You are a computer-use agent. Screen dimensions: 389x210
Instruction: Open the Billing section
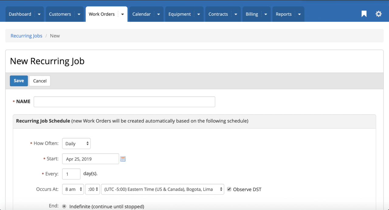(252, 14)
